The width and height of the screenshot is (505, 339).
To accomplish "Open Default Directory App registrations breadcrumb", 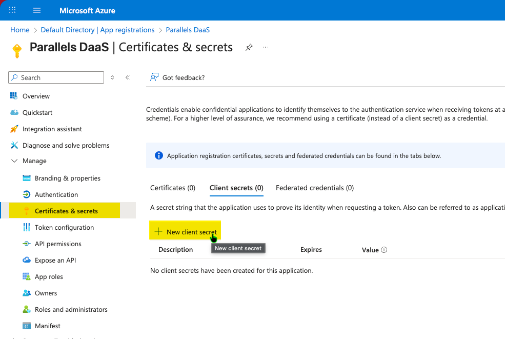I will pos(97,30).
